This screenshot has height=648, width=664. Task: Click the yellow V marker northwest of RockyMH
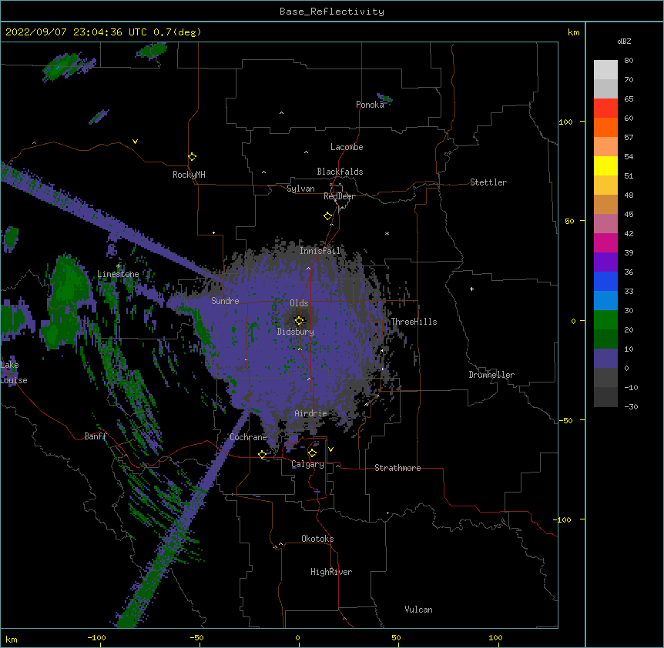[135, 142]
